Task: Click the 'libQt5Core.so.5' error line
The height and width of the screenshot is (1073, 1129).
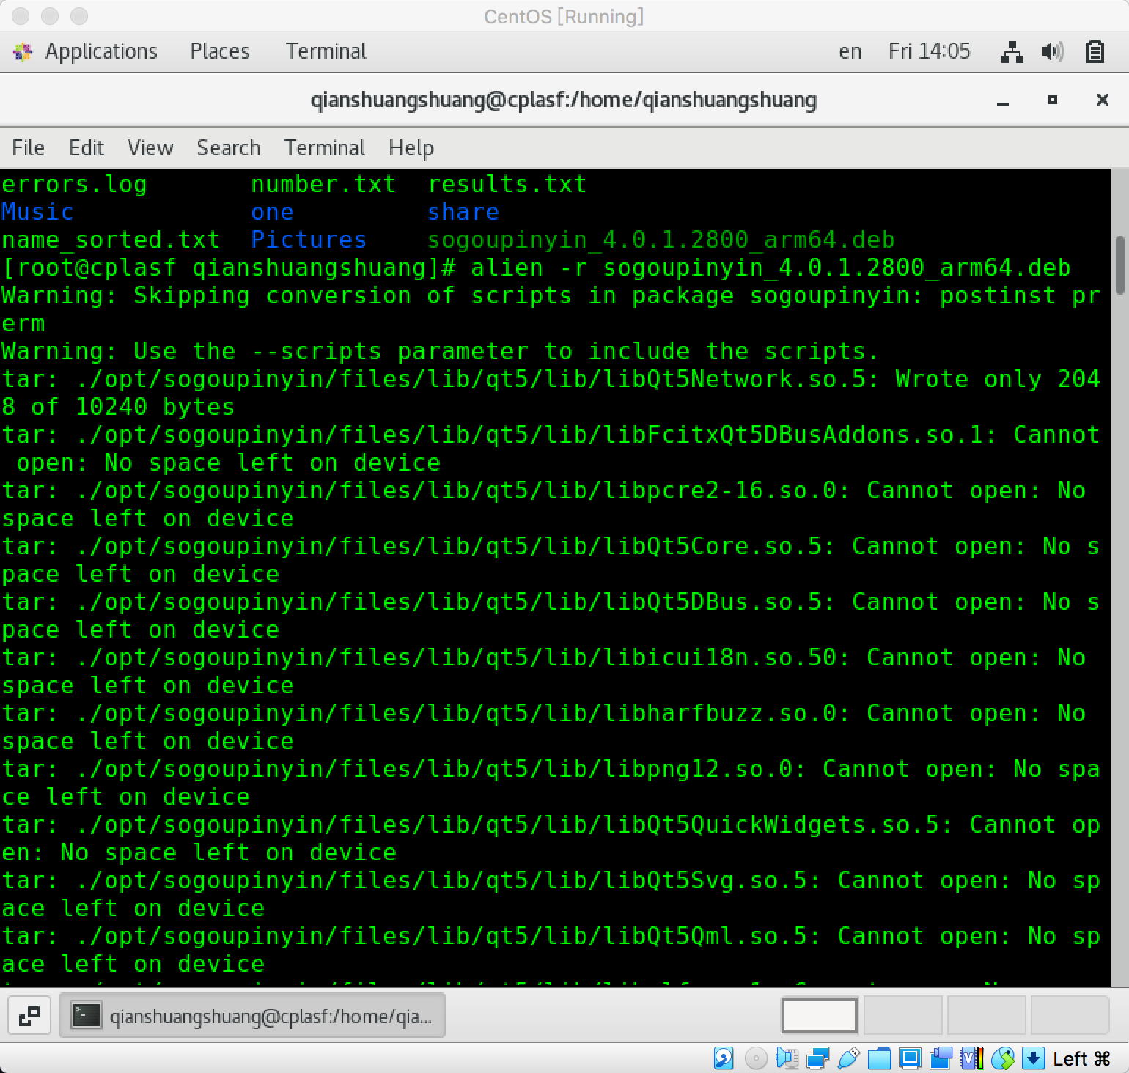Action: point(551,561)
